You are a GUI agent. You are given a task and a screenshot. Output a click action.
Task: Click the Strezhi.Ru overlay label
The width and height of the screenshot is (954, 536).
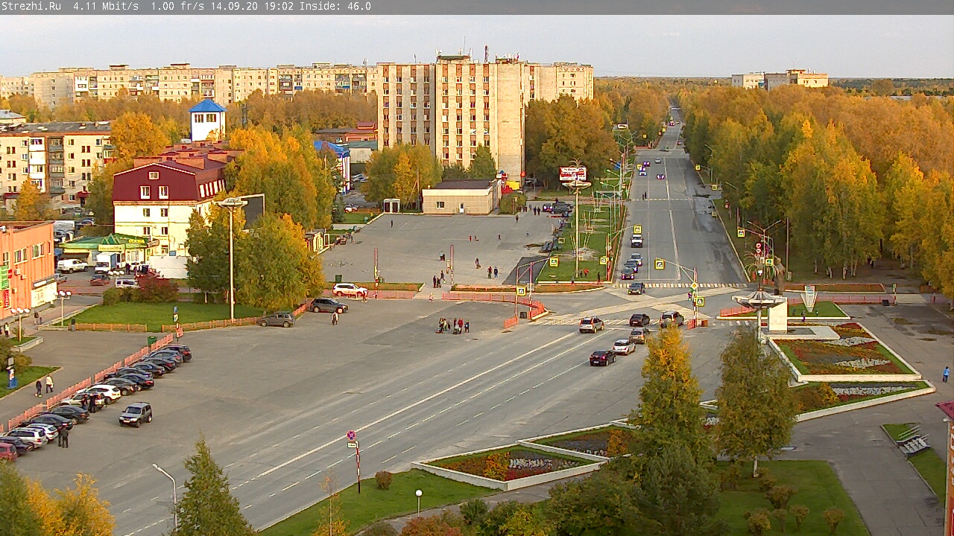click(x=31, y=6)
